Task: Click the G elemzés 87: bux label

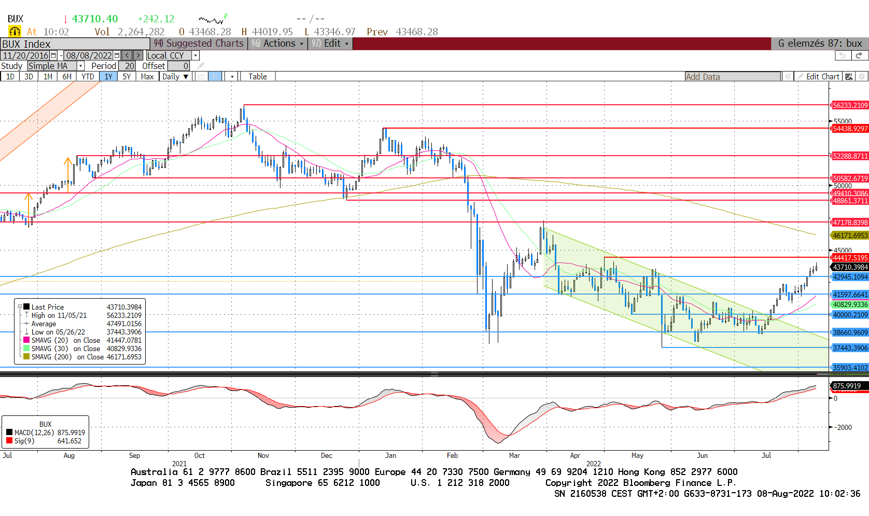Action: pos(820,44)
